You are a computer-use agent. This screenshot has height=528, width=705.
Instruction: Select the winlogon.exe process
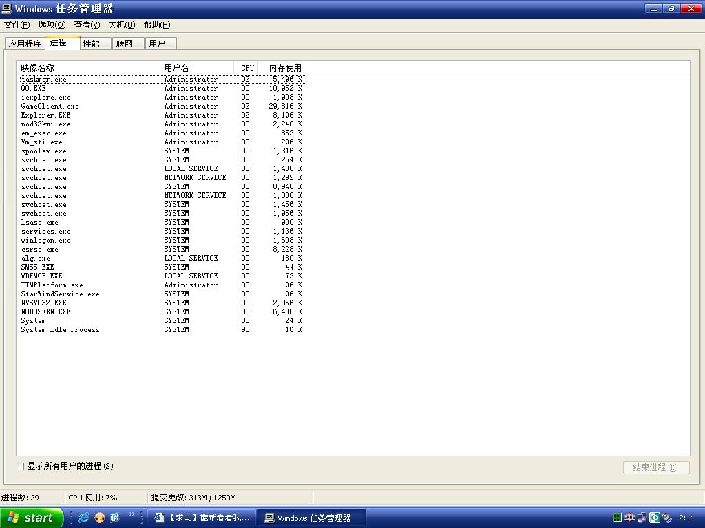click(162, 241)
